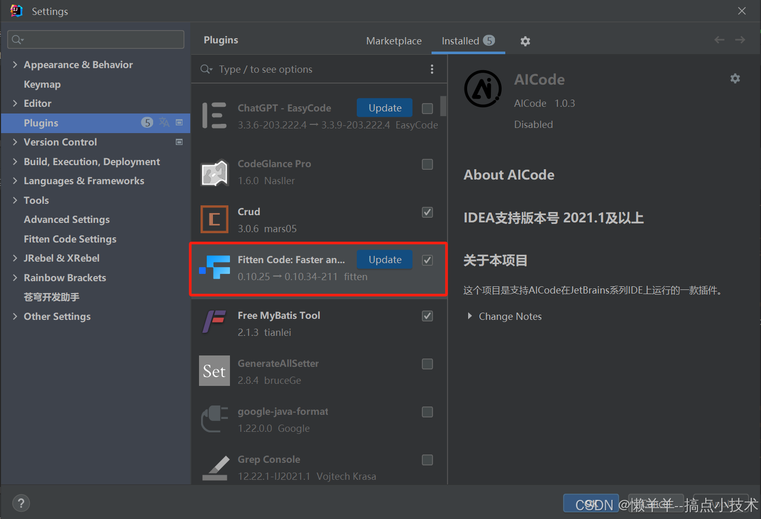Viewport: 761px width, 519px height.
Task: Select Keymap in settings tree
Action: [x=42, y=84]
